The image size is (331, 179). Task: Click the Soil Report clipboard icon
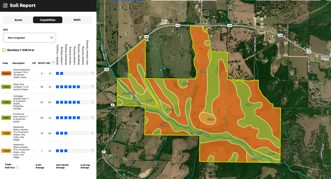coord(5,5)
